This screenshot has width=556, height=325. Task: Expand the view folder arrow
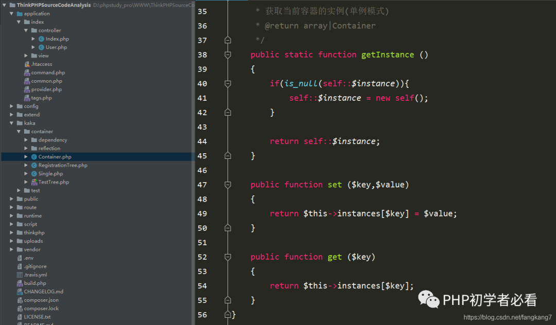26,56
